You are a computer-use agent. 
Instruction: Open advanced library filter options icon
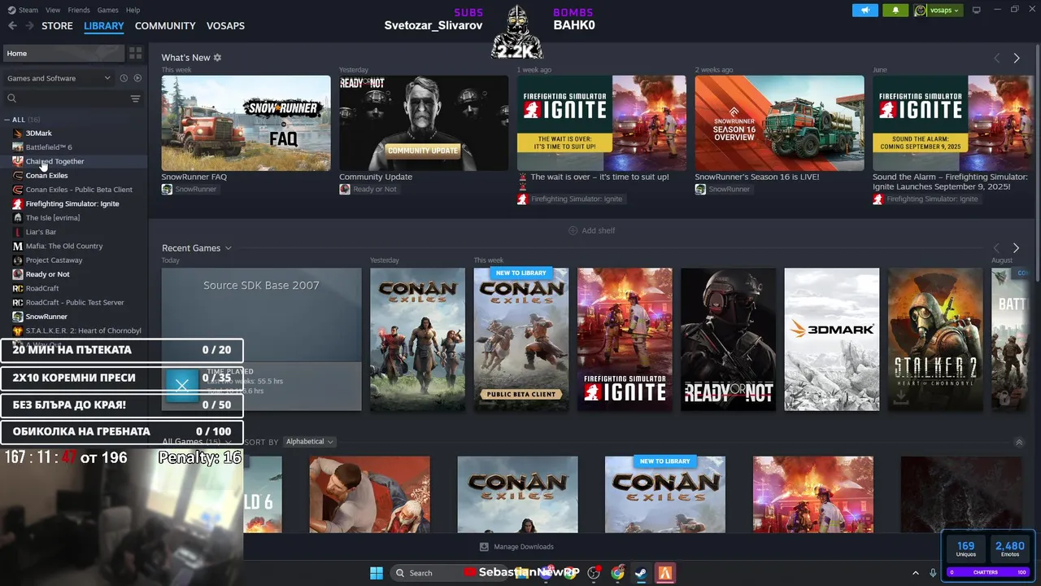(x=136, y=98)
